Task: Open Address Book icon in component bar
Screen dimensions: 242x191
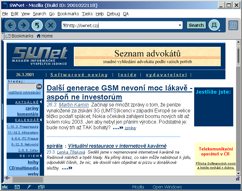Action: (x=41, y=187)
